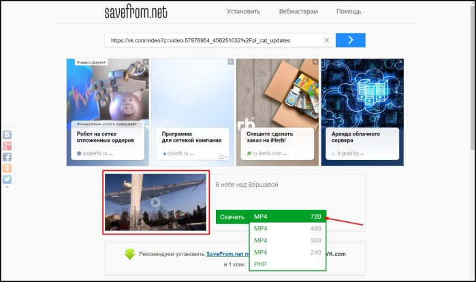Screen dimensions: 476x282
Task: Play the video thumbnail preview
Action: (155, 202)
